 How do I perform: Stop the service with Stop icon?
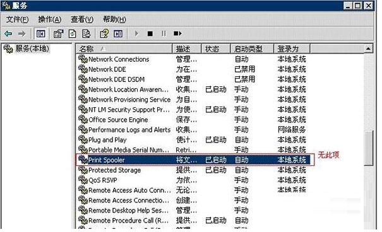click(150, 33)
